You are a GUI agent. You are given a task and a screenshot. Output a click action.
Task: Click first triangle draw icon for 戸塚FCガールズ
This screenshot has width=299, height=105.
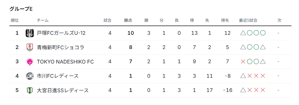pyautogui.click(x=243, y=33)
